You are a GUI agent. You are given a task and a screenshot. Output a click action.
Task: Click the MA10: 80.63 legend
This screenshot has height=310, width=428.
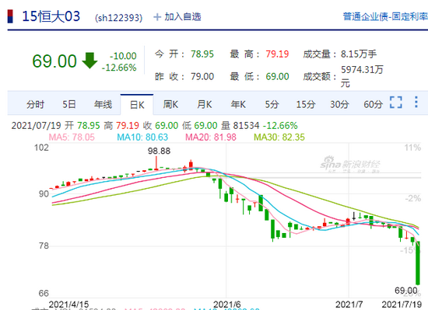pos(142,137)
